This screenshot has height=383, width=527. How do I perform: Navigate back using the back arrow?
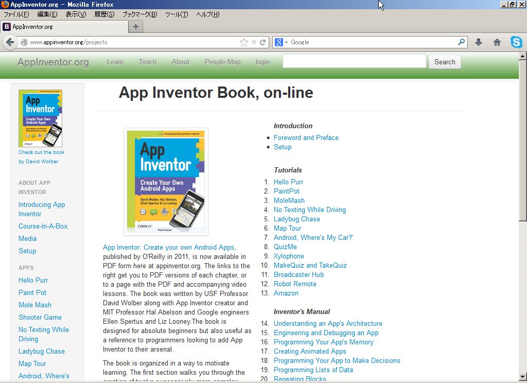pos(10,42)
